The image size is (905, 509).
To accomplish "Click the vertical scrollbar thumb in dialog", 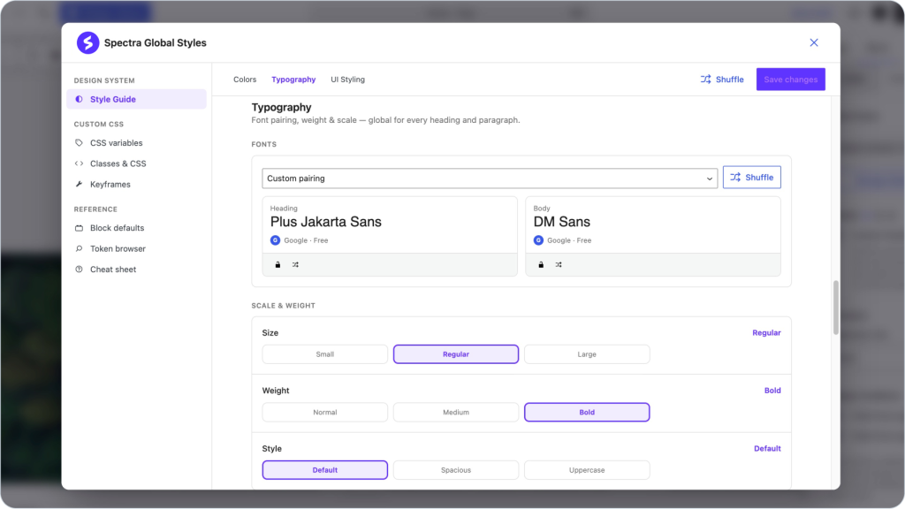I will [836, 308].
